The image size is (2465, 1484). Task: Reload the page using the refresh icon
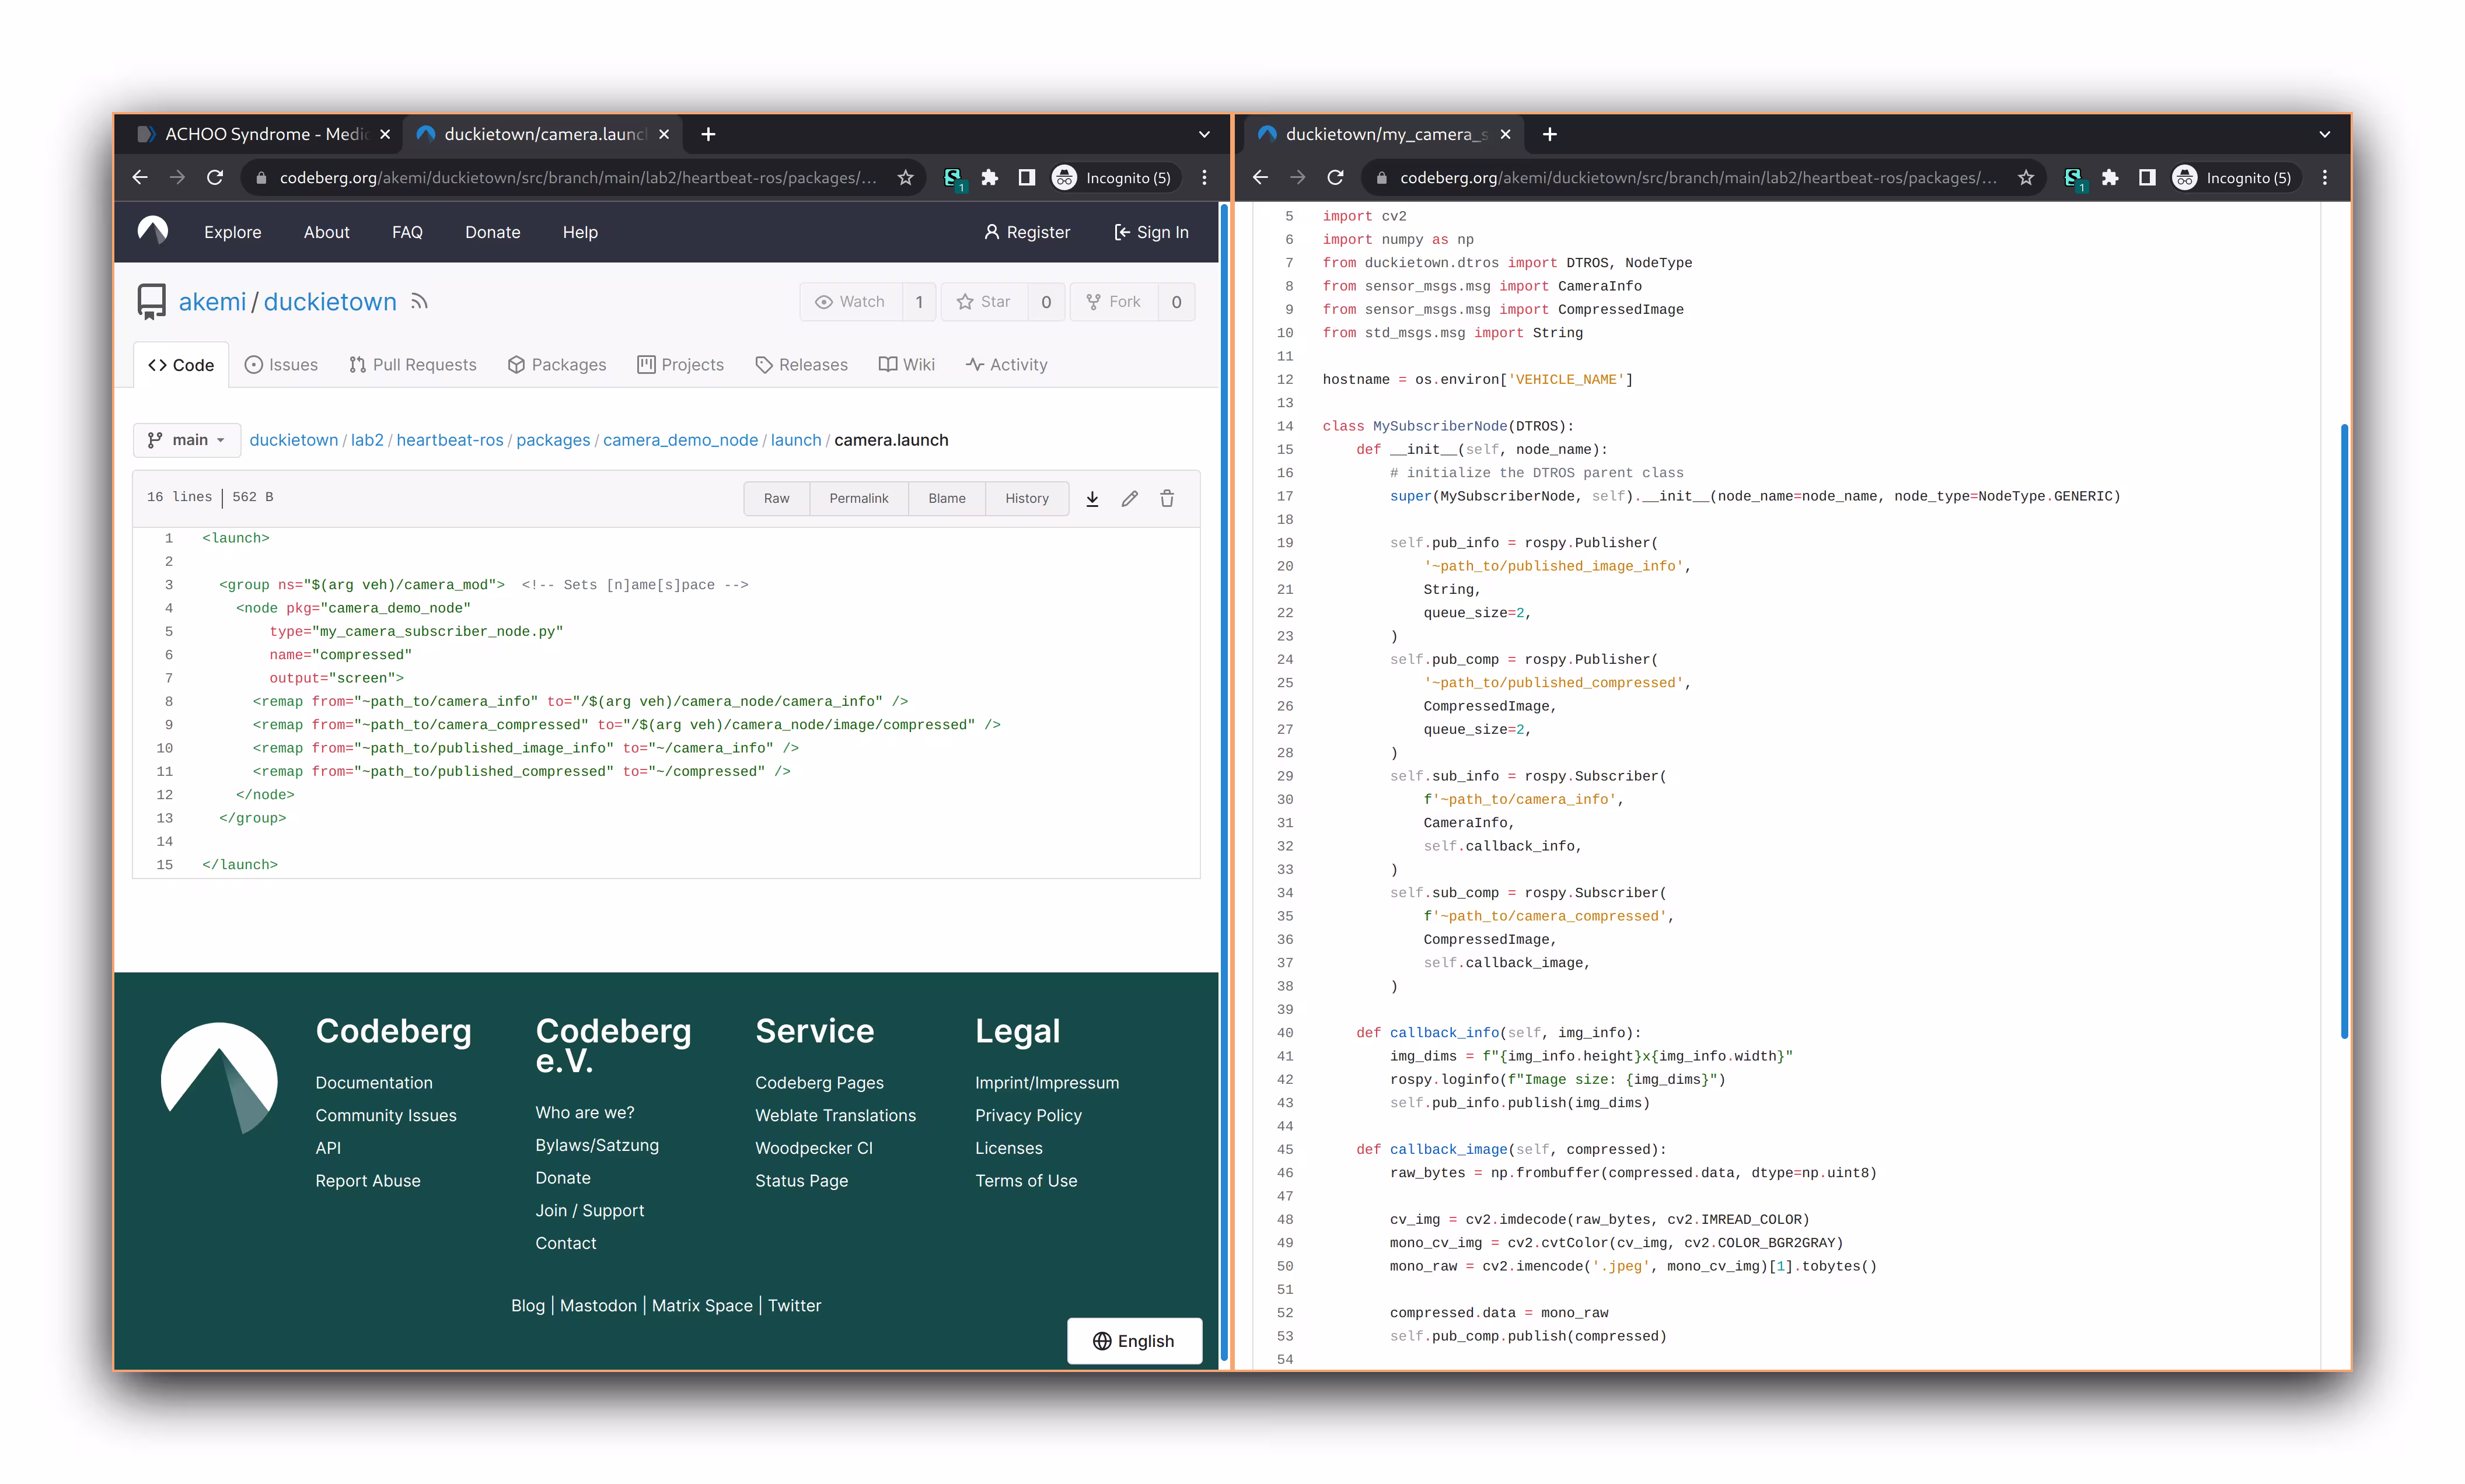pyautogui.click(x=215, y=177)
